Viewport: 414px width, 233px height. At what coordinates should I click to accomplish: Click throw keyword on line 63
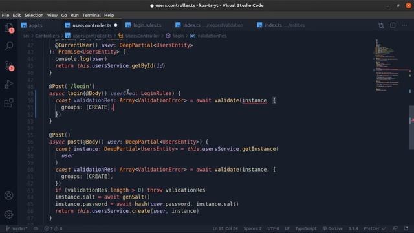[155, 190]
